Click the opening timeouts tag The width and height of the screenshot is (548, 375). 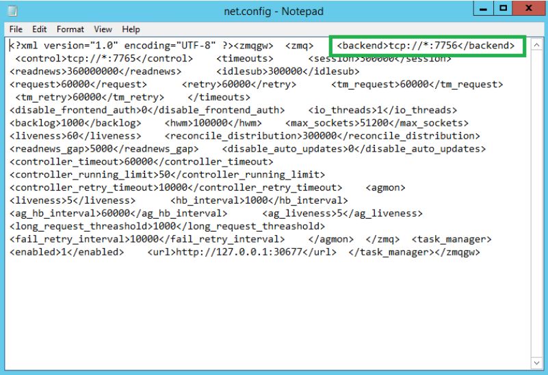coord(245,59)
